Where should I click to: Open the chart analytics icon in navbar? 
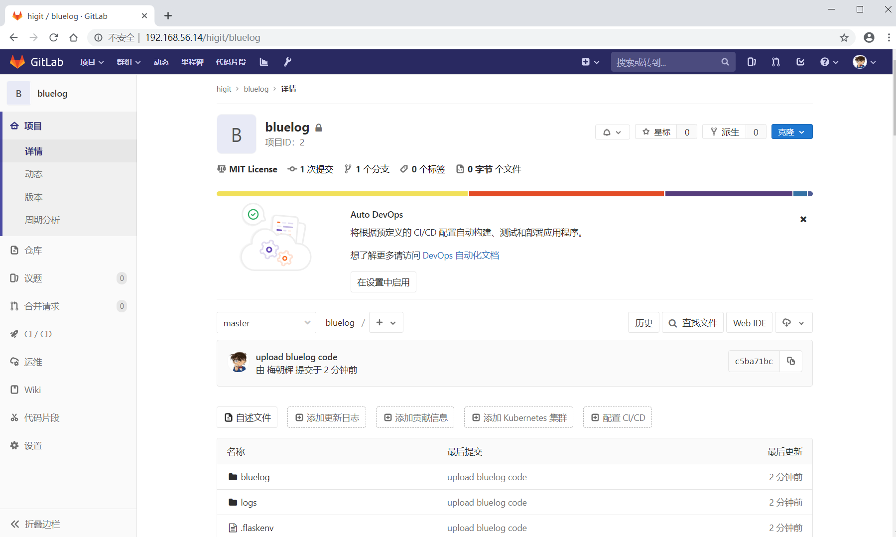point(264,62)
